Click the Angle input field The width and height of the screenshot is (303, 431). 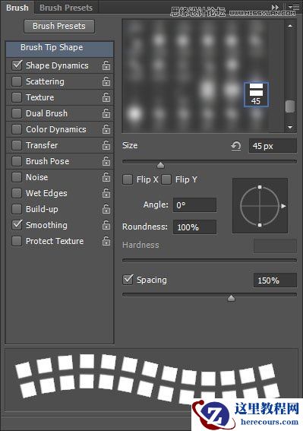(x=194, y=205)
